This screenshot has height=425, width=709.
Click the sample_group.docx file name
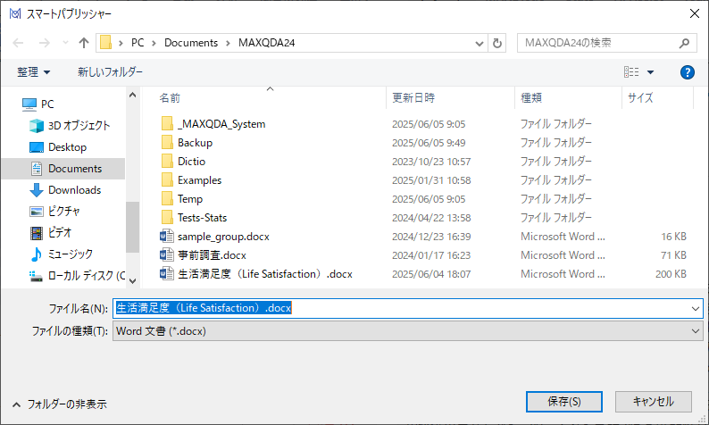pyautogui.click(x=223, y=237)
